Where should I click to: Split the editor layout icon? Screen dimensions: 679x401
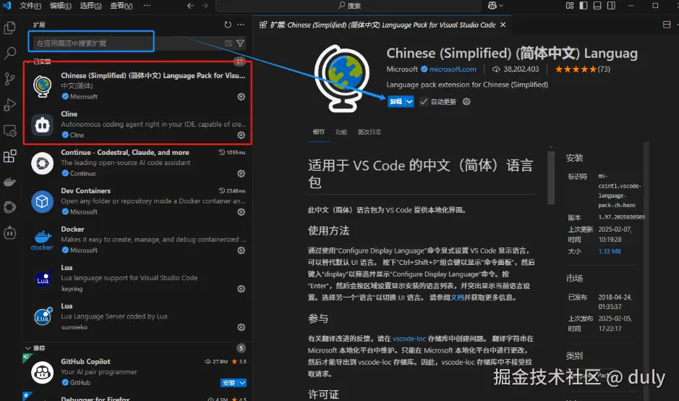[667, 25]
